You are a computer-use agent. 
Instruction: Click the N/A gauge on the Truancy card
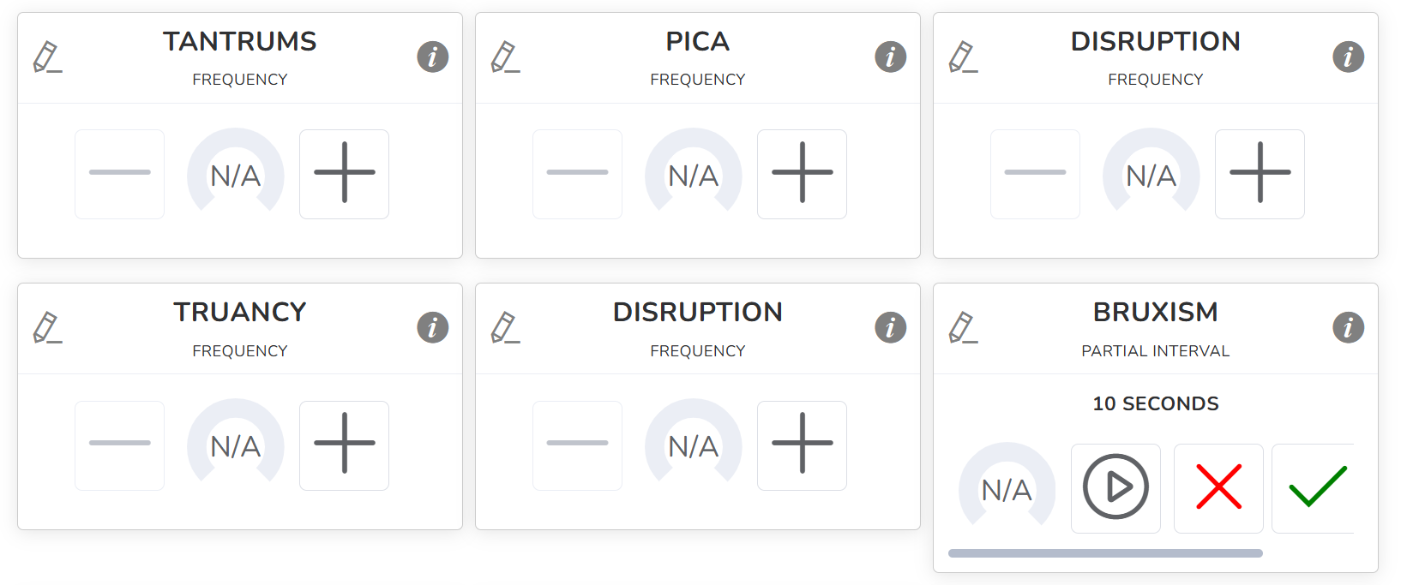click(236, 445)
